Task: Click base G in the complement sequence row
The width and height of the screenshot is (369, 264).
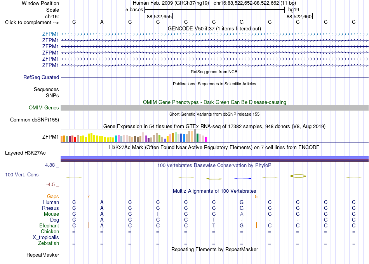Action: pyautogui.click(x=242, y=22)
